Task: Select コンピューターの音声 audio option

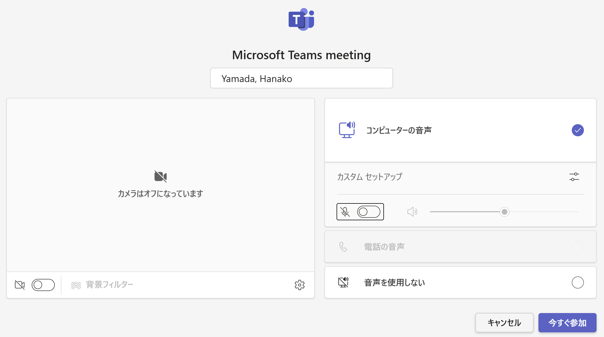Action: pyautogui.click(x=460, y=130)
